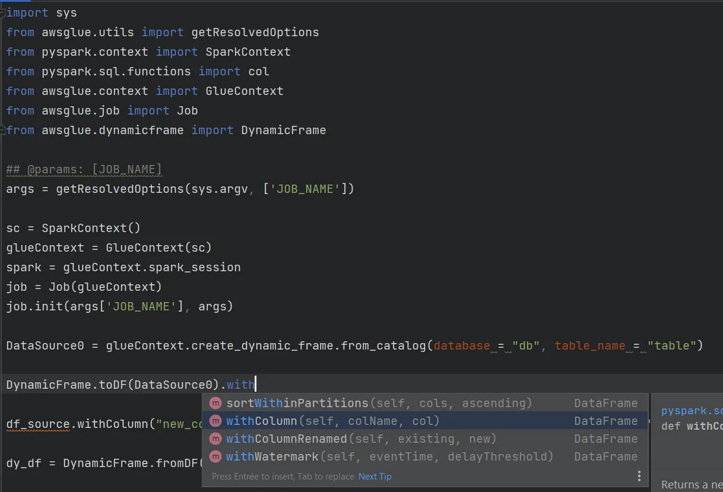Image resolution: width=723 pixels, height=492 pixels.
Task: Click 'job = Job(glueContext)' line
Action: point(84,287)
